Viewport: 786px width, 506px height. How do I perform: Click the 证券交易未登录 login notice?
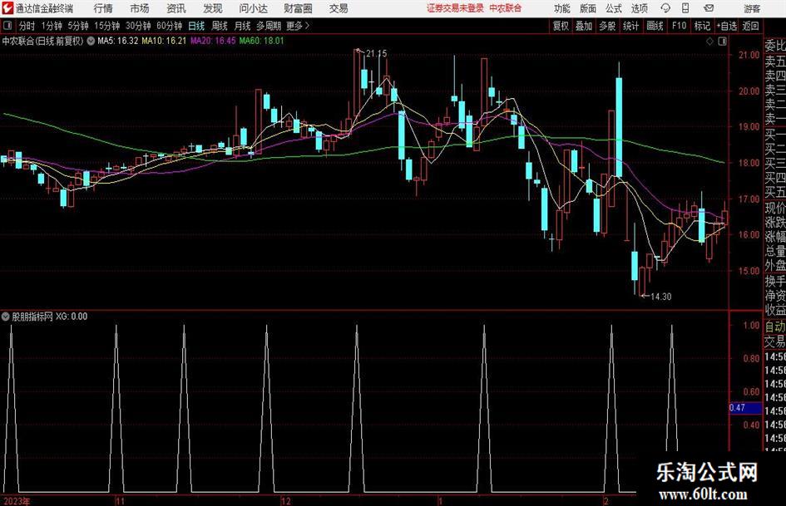(x=455, y=8)
